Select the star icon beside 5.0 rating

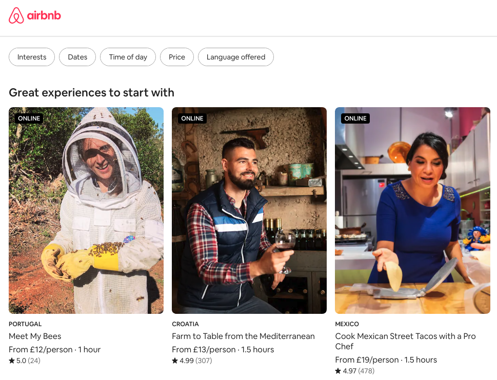coord(11,361)
